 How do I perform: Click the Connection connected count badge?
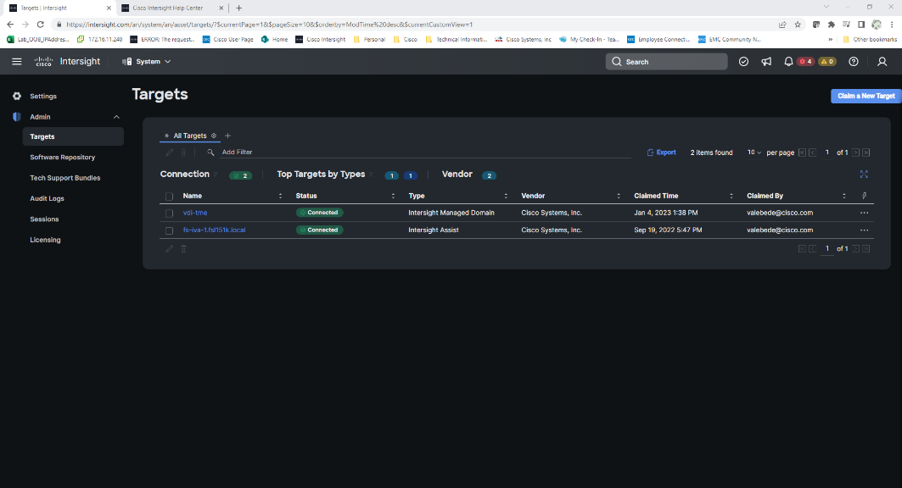click(x=240, y=175)
